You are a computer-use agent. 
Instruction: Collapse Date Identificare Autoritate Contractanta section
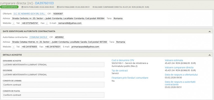pyautogui.click(x=209, y=31)
